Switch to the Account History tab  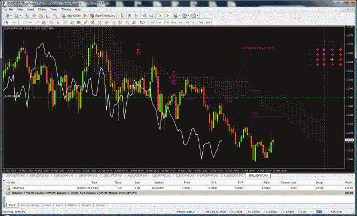30,205
